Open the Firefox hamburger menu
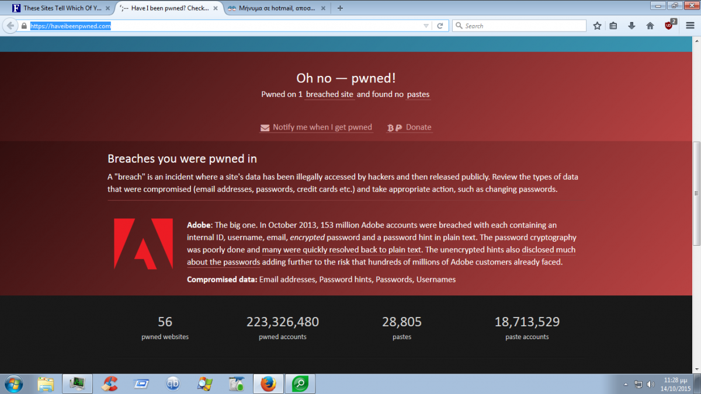The width and height of the screenshot is (701, 394). pyautogui.click(x=690, y=26)
